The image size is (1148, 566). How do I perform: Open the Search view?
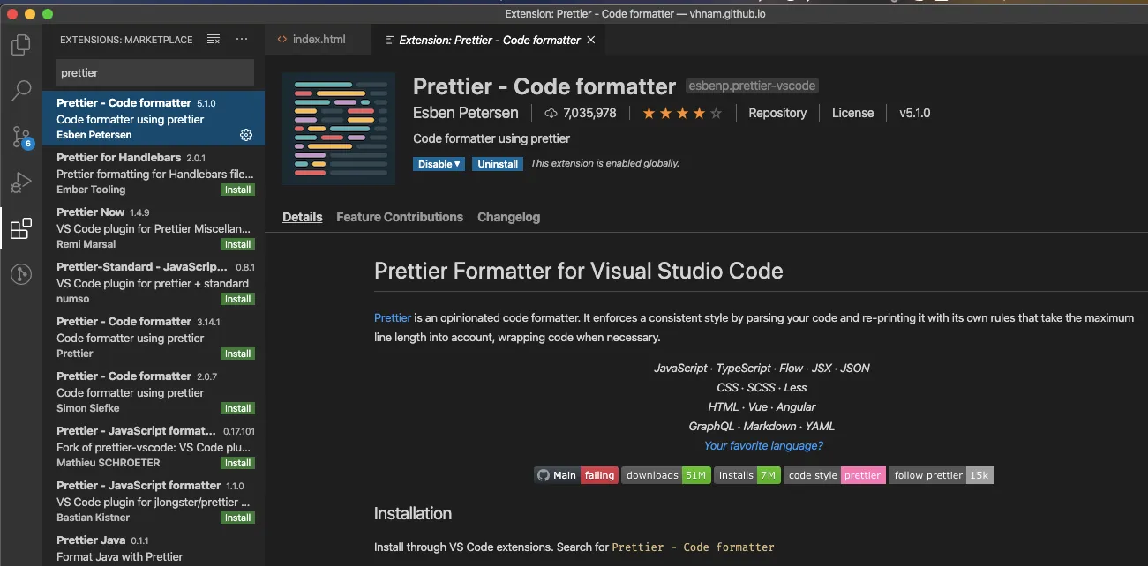20,91
